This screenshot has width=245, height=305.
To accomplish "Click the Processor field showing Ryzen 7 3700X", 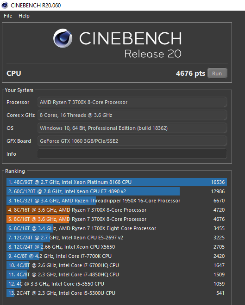I will coord(132,102).
